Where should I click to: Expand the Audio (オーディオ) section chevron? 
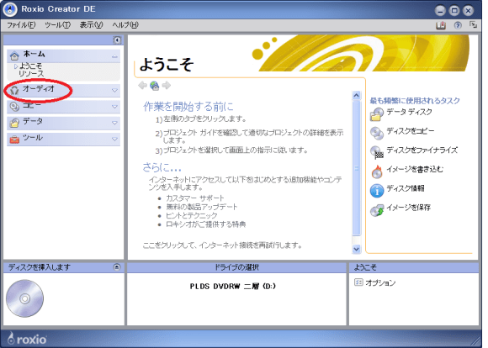114,91
